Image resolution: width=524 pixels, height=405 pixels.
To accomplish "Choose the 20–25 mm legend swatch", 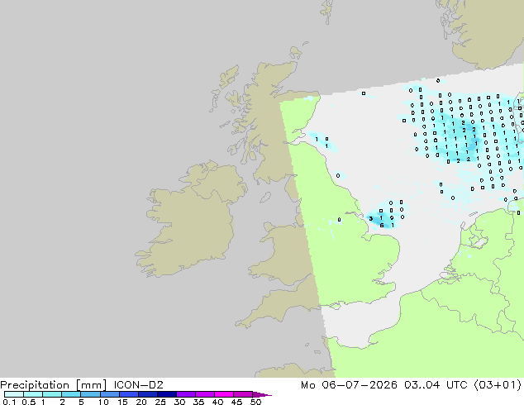I will point(147,394).
